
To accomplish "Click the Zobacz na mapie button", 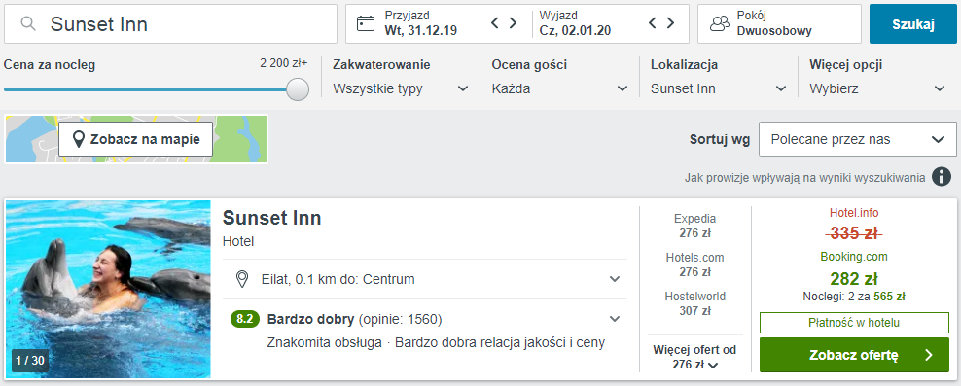I will pos(136,139).
